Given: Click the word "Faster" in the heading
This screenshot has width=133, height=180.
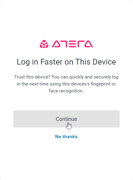Looking at the screenshot, I should tap(52, 62).
